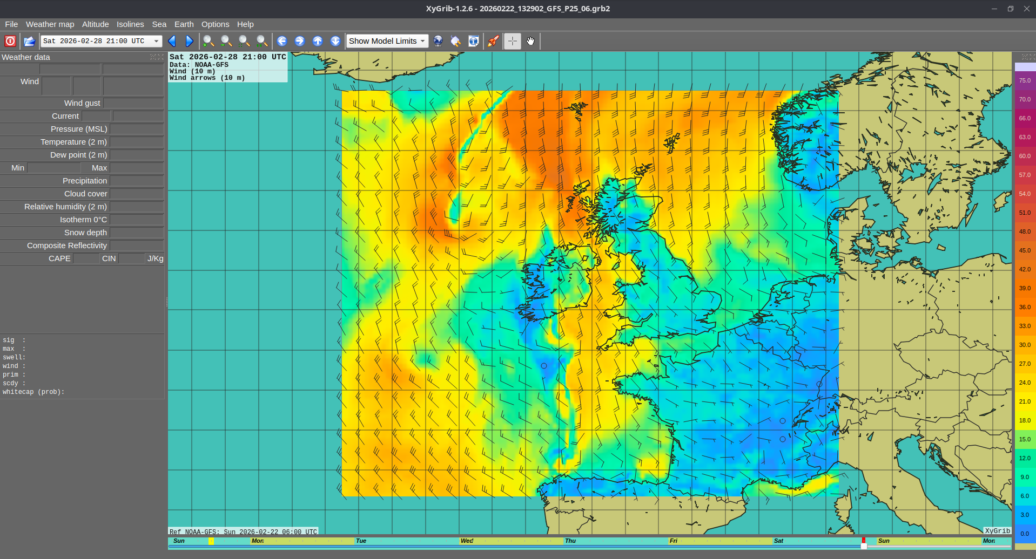1036x559 pixels.
Task: Open the Show Model Limits dropdown
Action: pos(387,41)
